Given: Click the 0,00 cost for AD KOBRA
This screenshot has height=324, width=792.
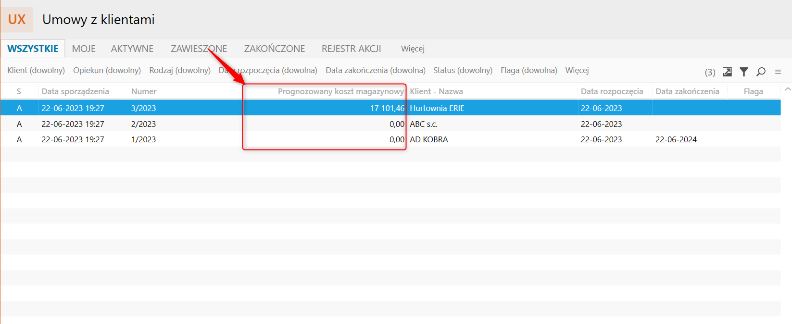Looking at the screenshot, I should [397, 139].
